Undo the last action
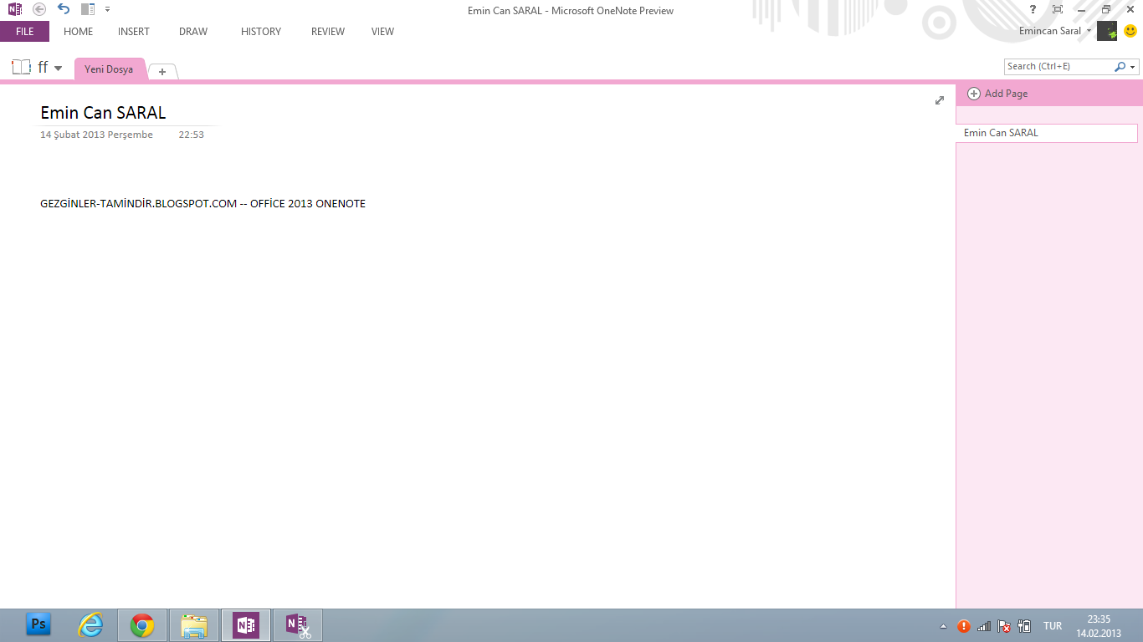 pyautogui.click(x=64, y=9)
